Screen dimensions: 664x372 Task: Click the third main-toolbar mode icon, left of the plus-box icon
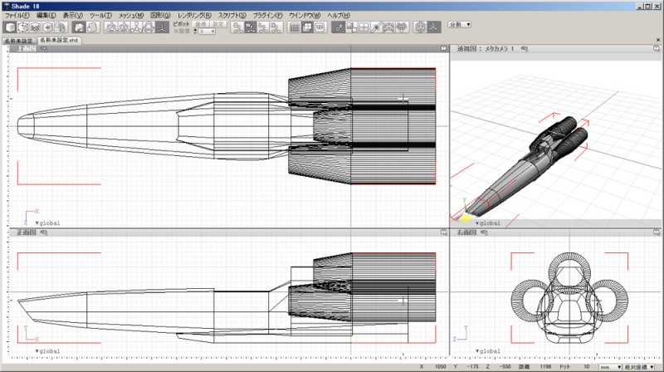pos(36,27)
